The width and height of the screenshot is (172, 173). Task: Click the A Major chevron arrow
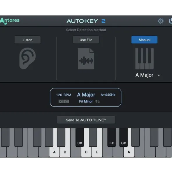coord(159,75)
